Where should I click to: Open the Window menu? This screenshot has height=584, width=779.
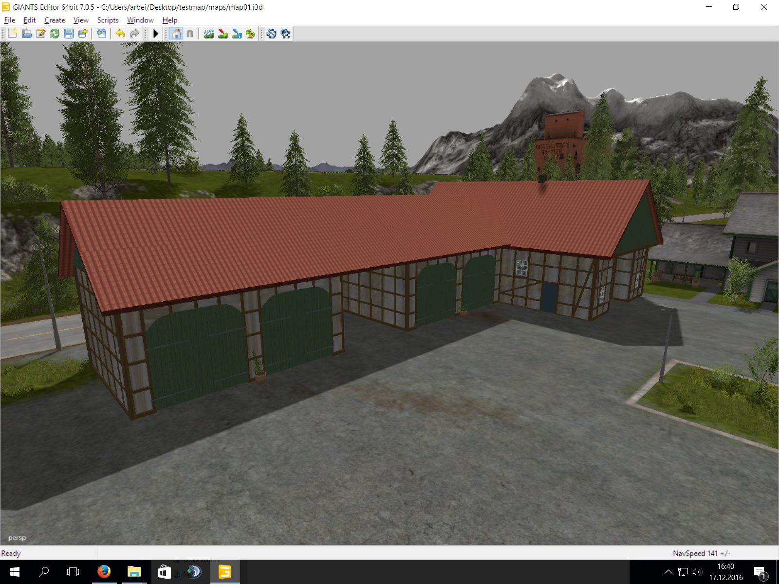(x=140, y=20)
